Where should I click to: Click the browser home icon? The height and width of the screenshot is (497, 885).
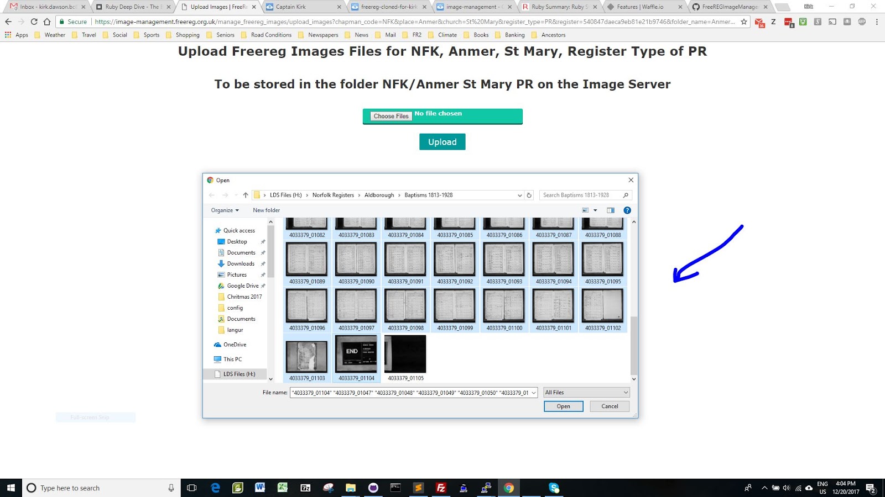[x=47, y=22]
